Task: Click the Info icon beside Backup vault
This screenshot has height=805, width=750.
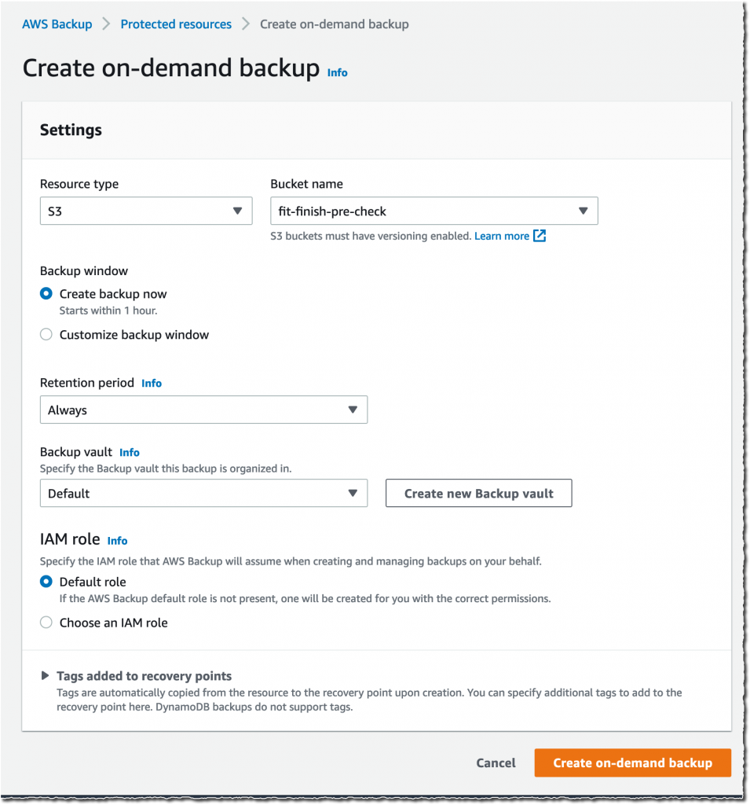Action: [130, 452]
